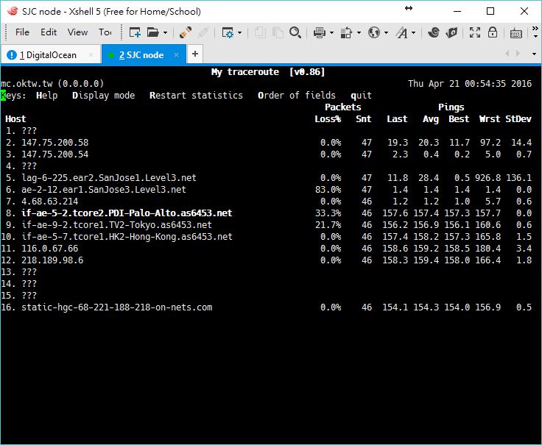Viewport: 542px width, 445px height.
Task: Click 'Display mode' in mtr keys line
Action: tap(103, 96)
